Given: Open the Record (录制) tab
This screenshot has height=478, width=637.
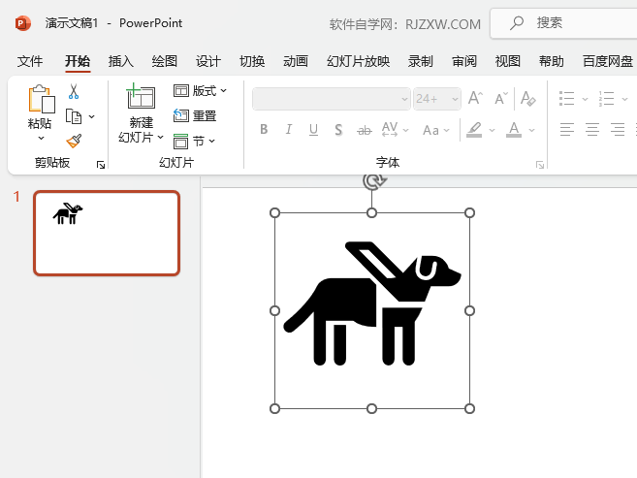Looking at the screenshot, I should tap(421, 61).
